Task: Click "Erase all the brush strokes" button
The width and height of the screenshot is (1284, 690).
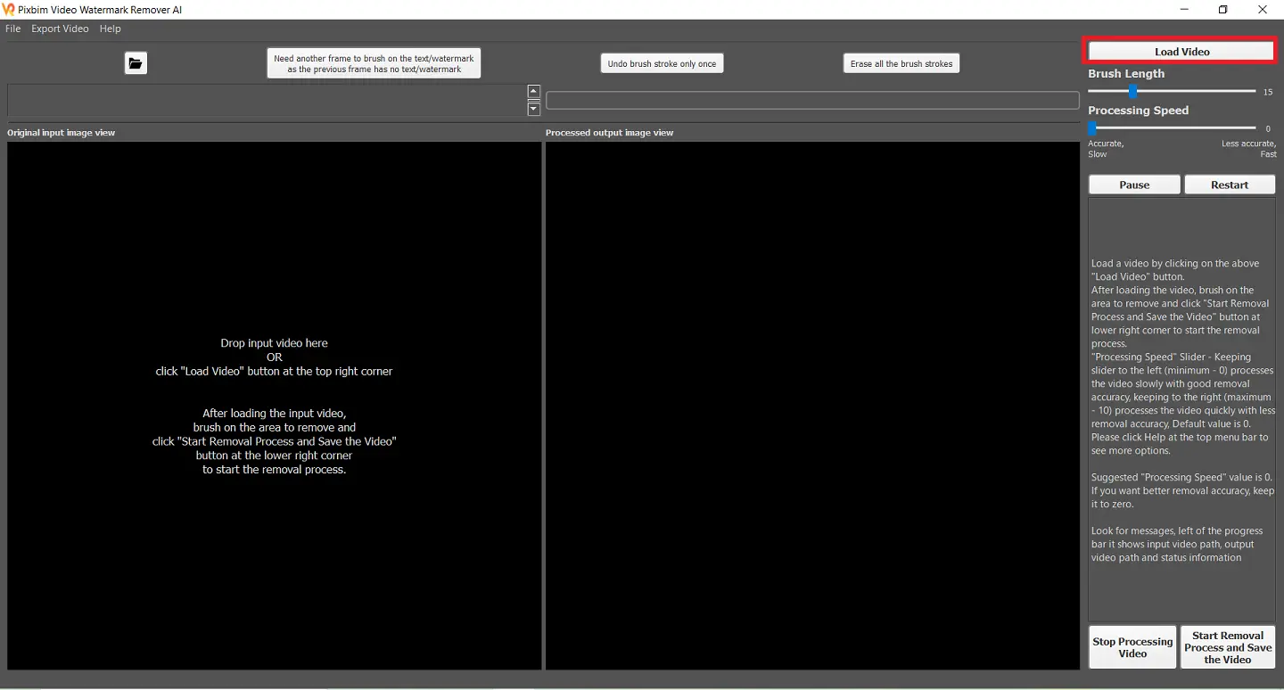Action: click(901, 63)
